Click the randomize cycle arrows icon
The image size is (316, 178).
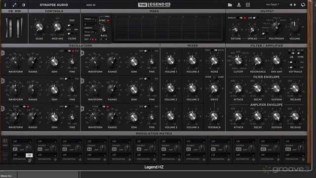tap(303, 4)
